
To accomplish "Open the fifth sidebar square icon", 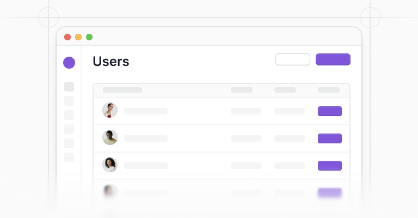I will [69, 143].
